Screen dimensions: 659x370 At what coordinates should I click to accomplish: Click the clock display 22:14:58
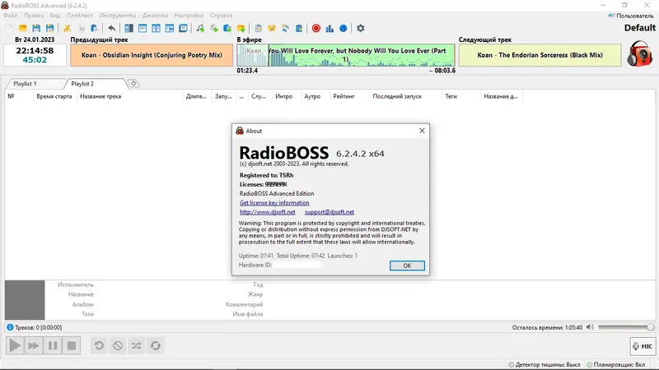[x=35, y=50]
